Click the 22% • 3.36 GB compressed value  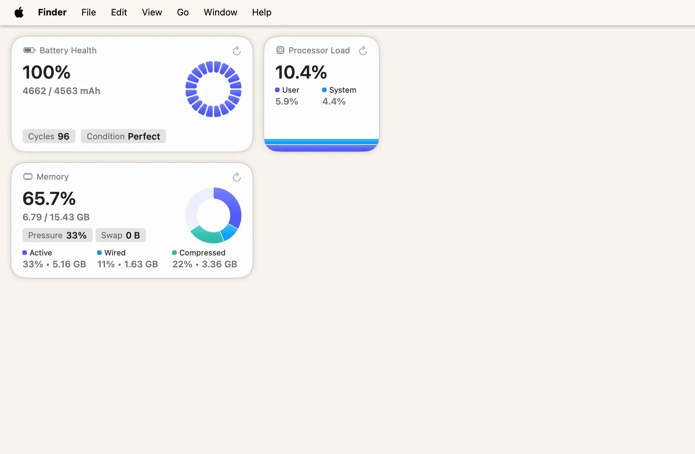(x=205, y=264)
